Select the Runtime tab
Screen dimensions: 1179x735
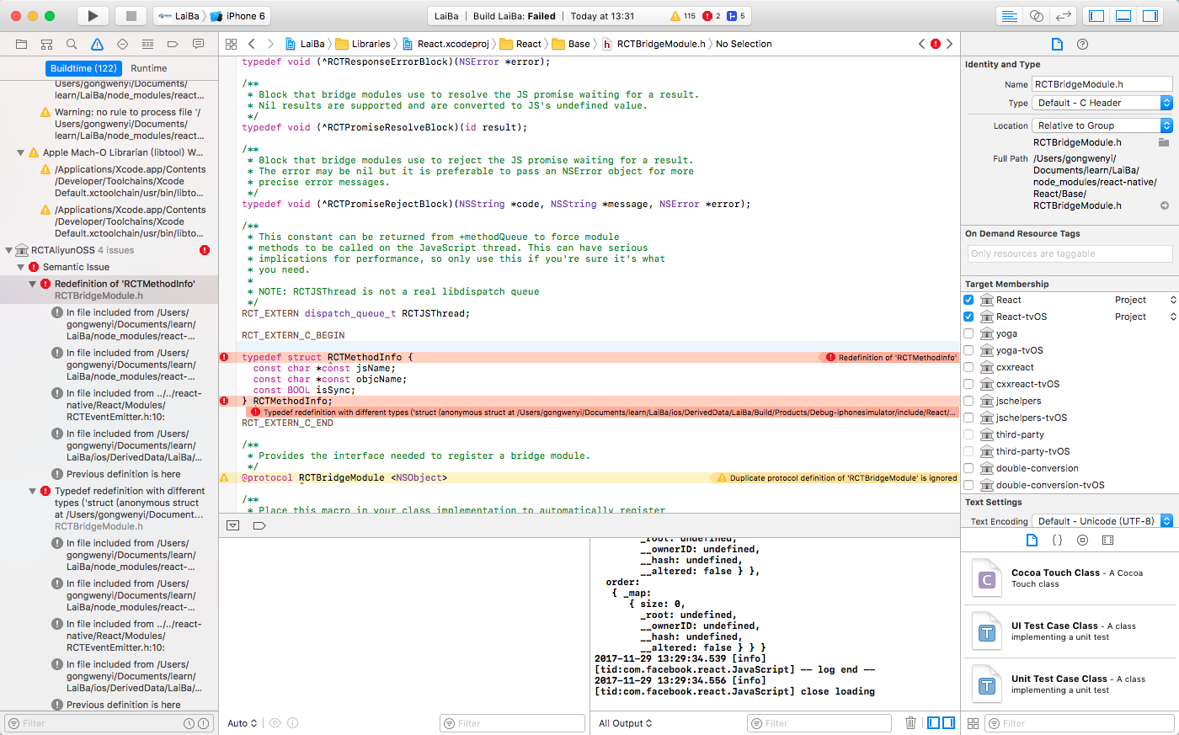point(149,68)
